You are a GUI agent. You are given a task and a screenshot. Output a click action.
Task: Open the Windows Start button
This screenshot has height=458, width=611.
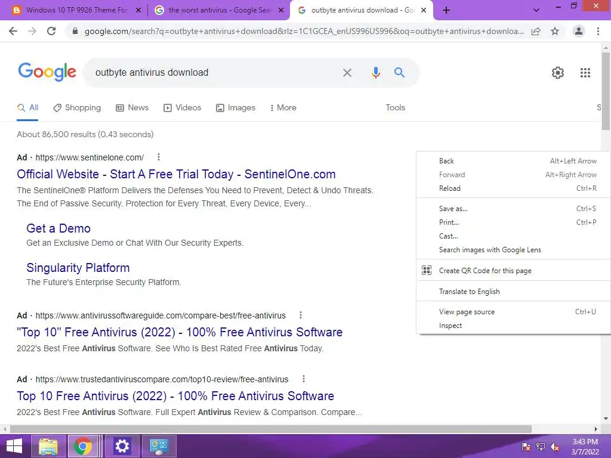click(x=14, y=446)
